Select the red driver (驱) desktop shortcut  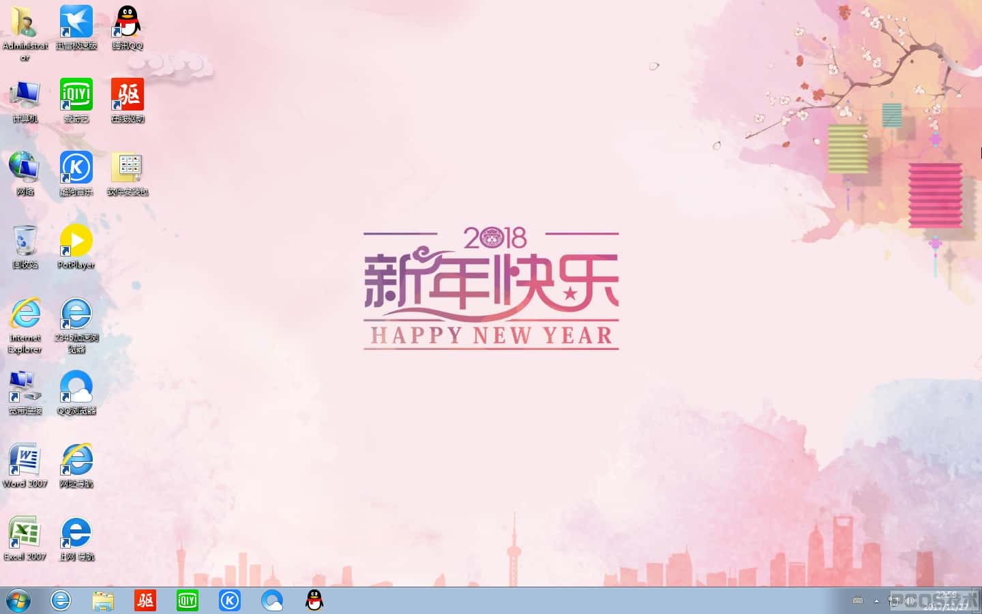(x=128, y=100)
